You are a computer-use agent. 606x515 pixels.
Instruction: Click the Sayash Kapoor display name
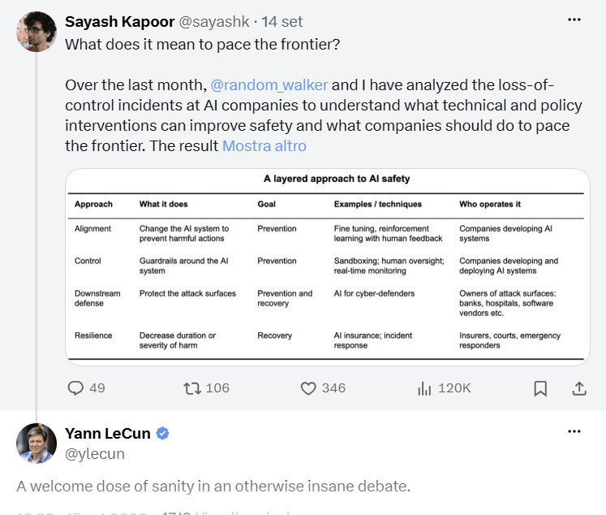(x=120, y=22)
